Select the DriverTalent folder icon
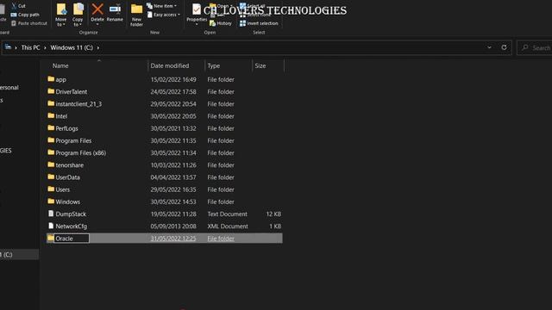The height and width of the screenshot is (310, 552). click(51, 91)
